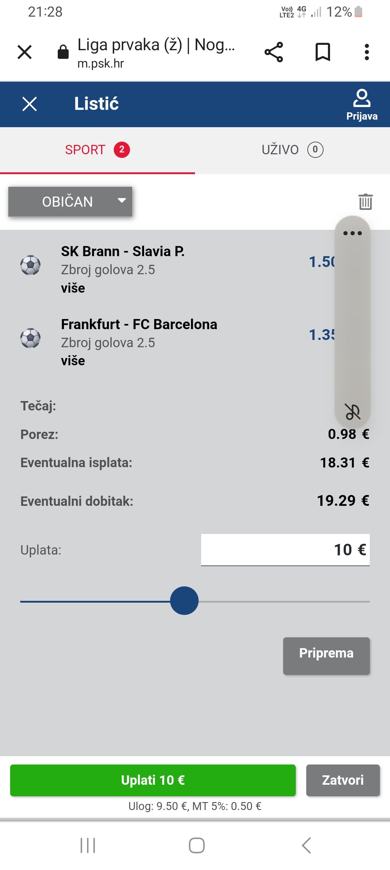Open three-dot options on floating panel
The width and height of the screenshot is (390, 870).
tap(352, 233)
